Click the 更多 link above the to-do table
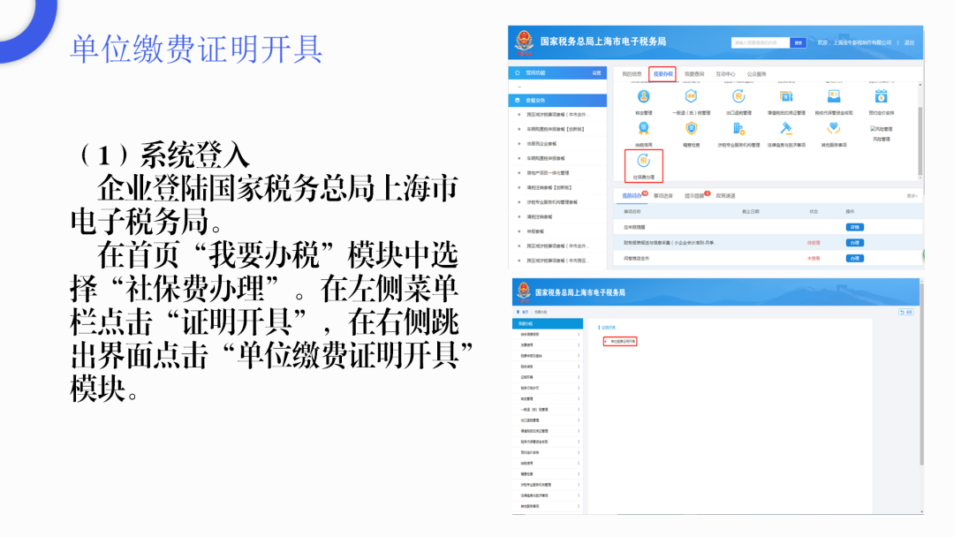This screenshot has width=954, height=537. pyautogui.click(x=912, y=196)
